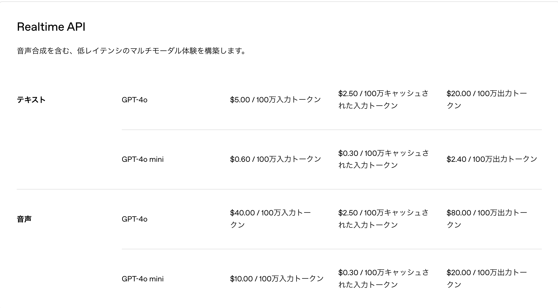Click audio GPT-4o cached input price $2.50
Viewport: 558px width, 308px height.
(383, 219)
